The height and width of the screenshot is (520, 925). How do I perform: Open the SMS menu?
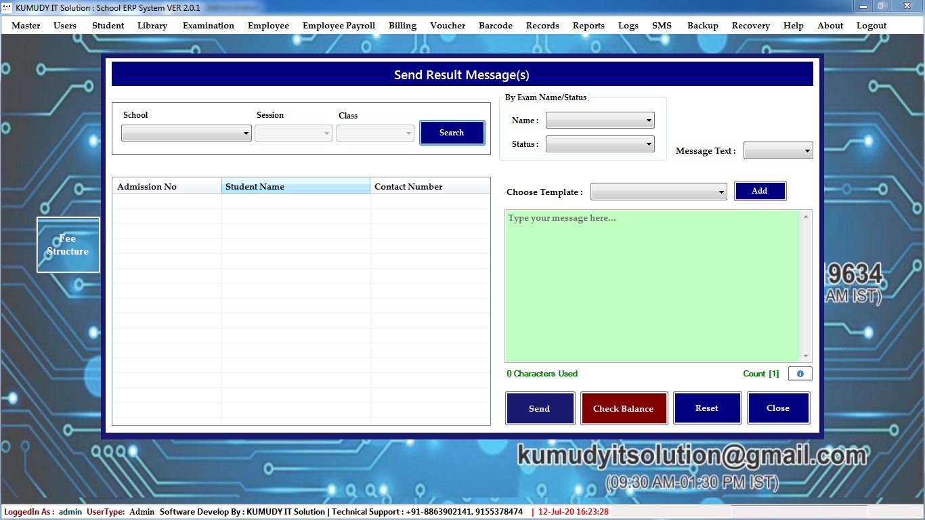point(662,26)
